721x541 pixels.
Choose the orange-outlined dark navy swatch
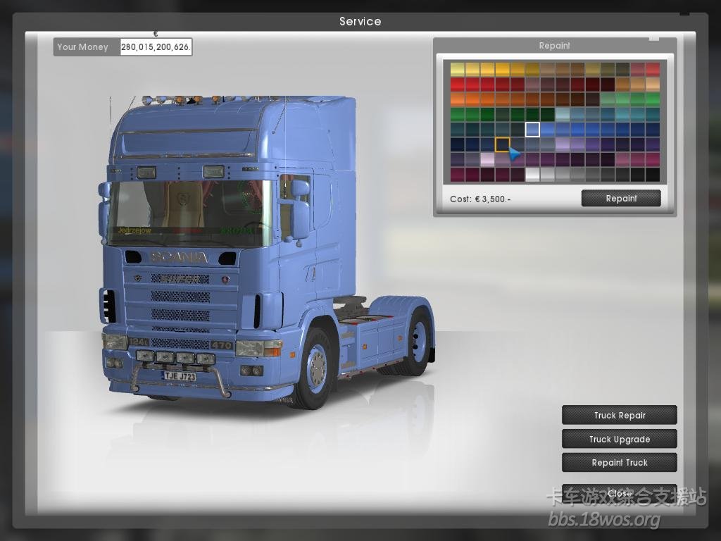point(502,144)
